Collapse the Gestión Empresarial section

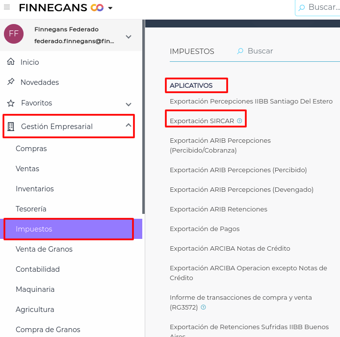(129, 126)
